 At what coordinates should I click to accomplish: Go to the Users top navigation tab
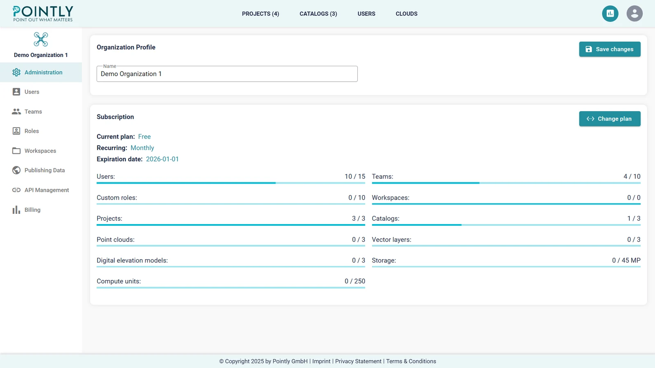(366, 13)
